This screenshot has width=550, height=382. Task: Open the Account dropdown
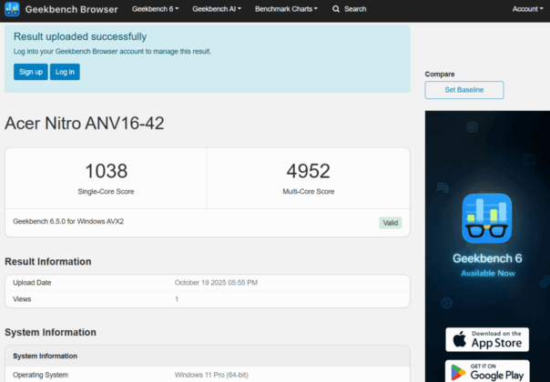[527, 9]
